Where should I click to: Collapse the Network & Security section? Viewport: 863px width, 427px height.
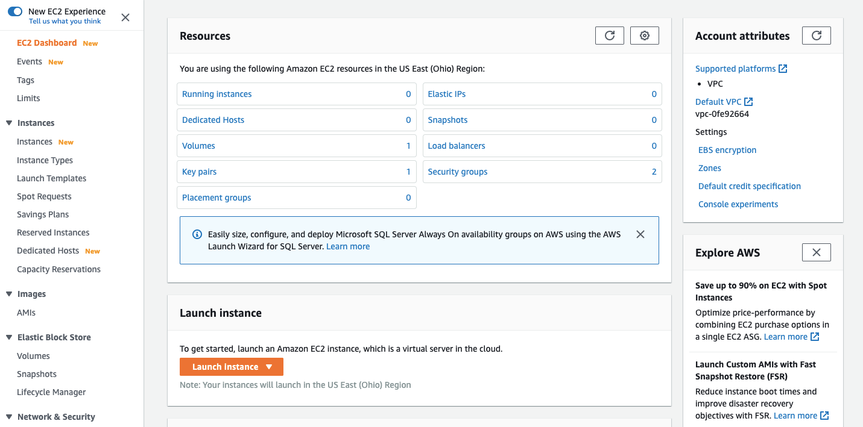coord(9,417)
